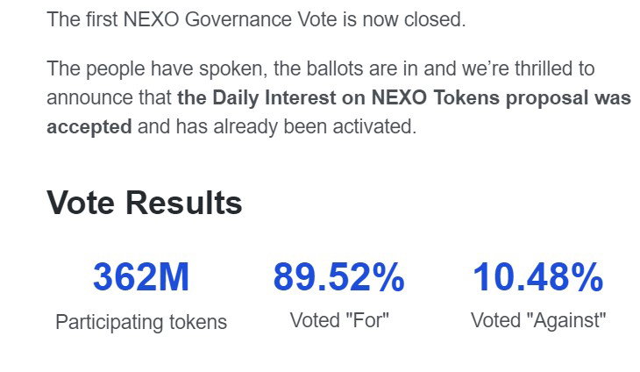Screen dimensions: 640x372
Task: Click "The first" at the sentence start
Action: [x=82, y=19]
